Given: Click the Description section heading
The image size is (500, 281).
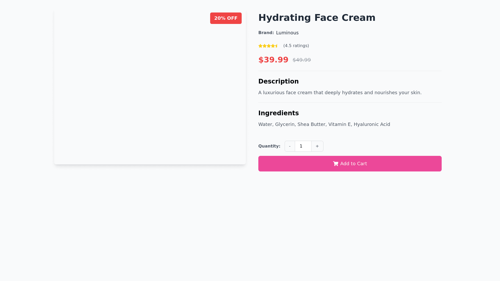Looking at the screenshot, I should 278,81.
